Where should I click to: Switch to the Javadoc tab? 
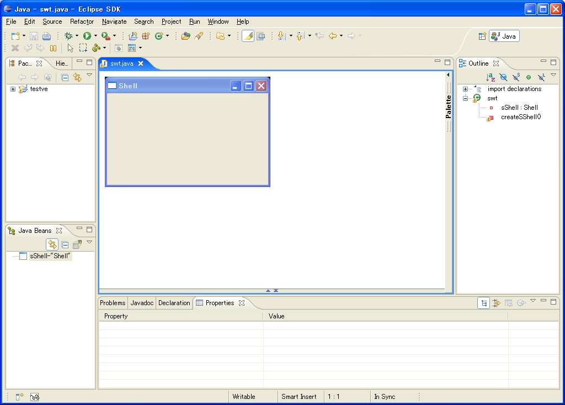(x=142, y=303)
